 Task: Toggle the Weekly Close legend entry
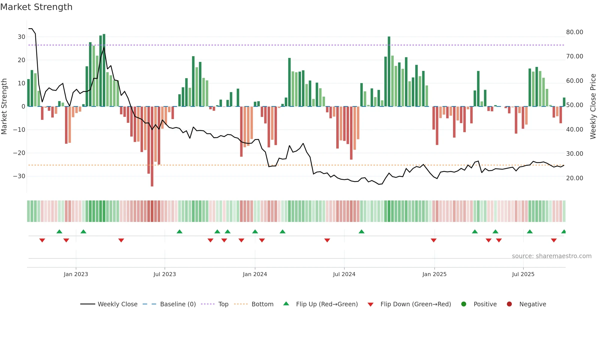(109, 304)
